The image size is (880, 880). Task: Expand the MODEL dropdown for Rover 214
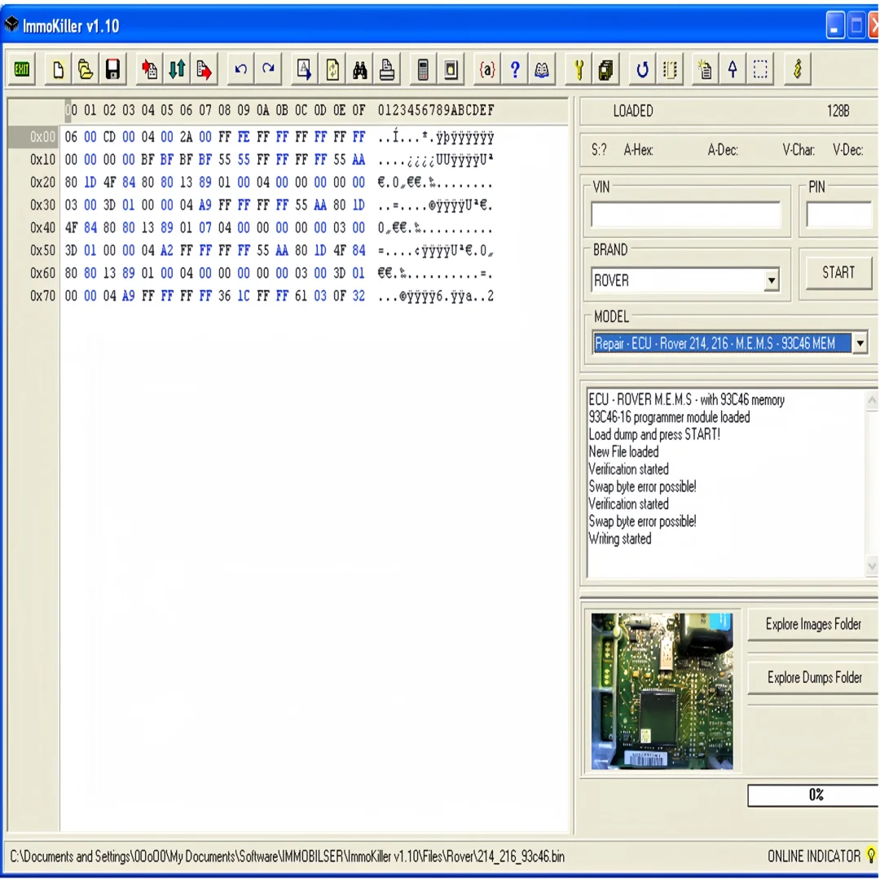(x=860, y=343)
